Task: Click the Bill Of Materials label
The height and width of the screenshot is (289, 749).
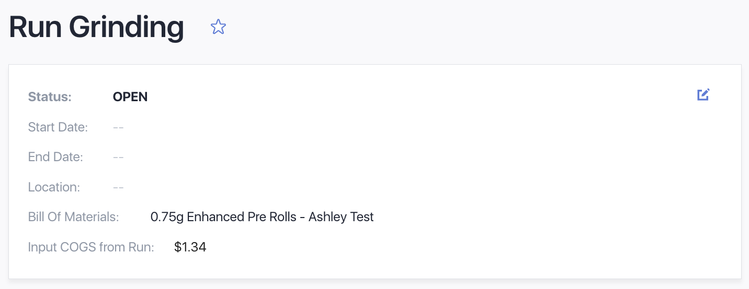Action: tap(74, 217)
